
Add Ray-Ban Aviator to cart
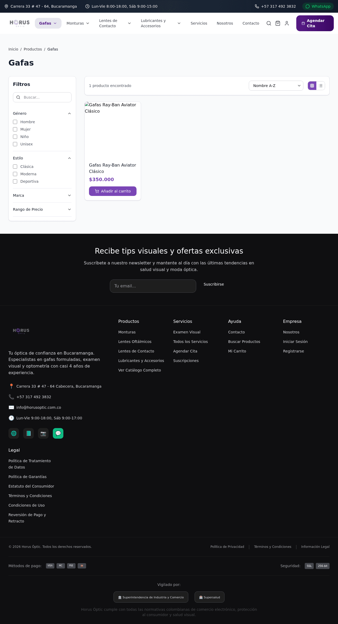113,191
